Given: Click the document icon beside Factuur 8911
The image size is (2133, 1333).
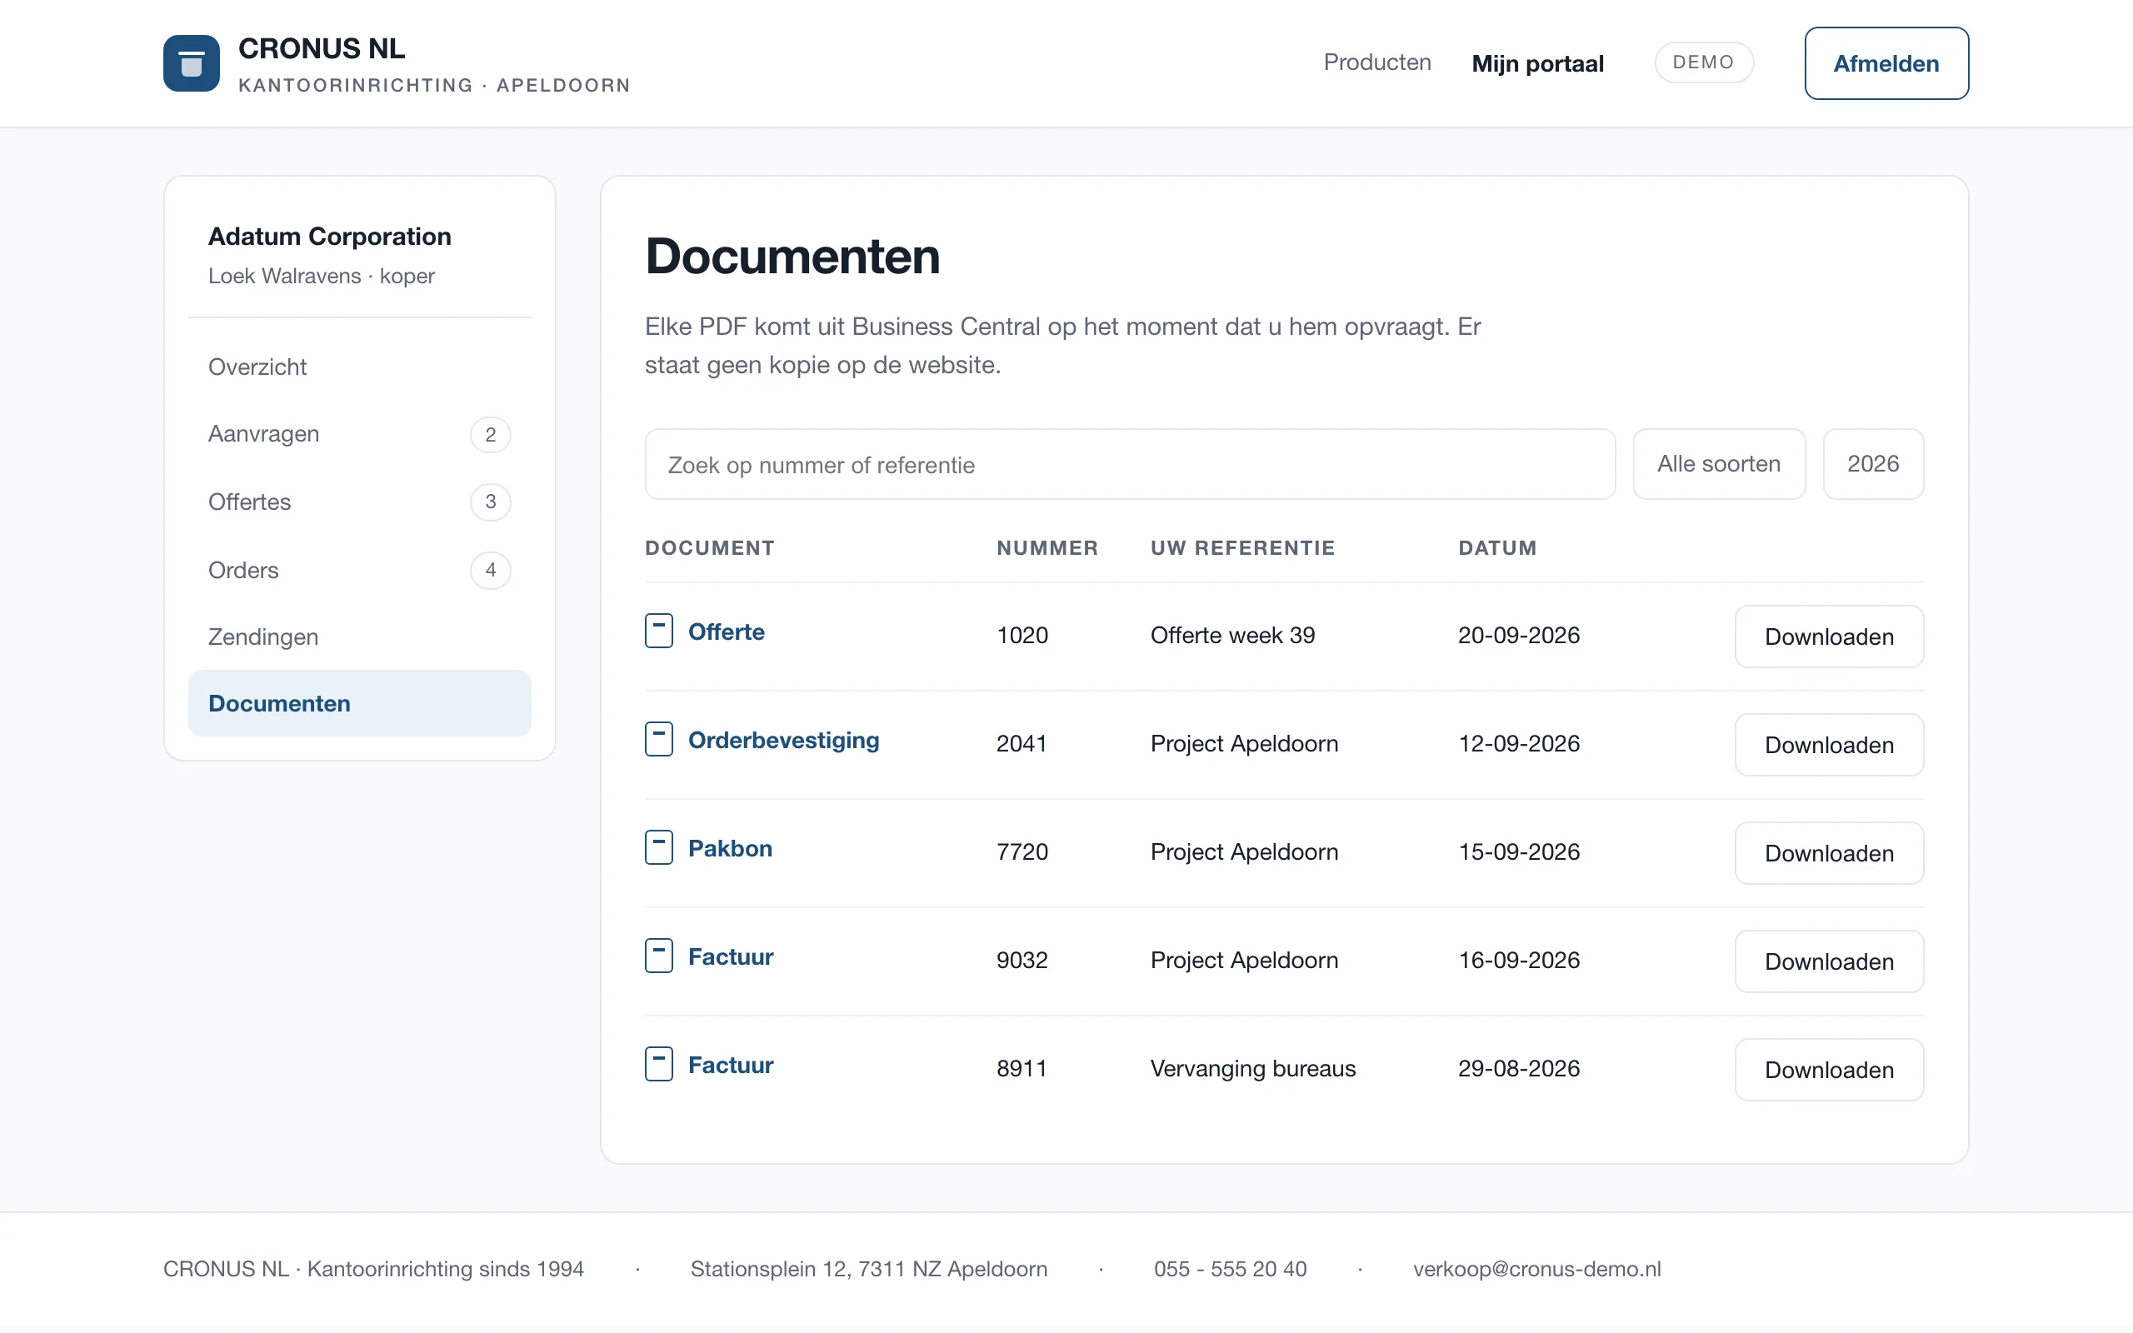Looking at the screenshot, I should click(x=658, y=1065).
